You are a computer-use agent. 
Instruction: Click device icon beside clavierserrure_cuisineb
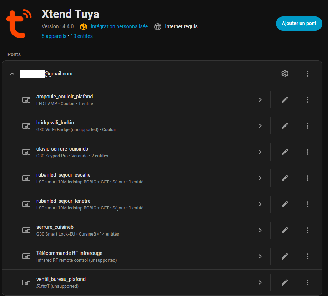point(26,152)
